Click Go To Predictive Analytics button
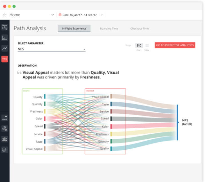216x182 pixels. (x=175, y=45)
